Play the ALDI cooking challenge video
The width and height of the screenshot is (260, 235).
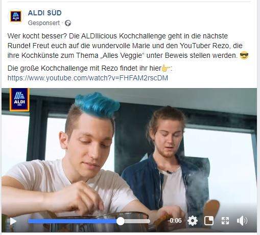pyautogui.click(x=13, y=221)
